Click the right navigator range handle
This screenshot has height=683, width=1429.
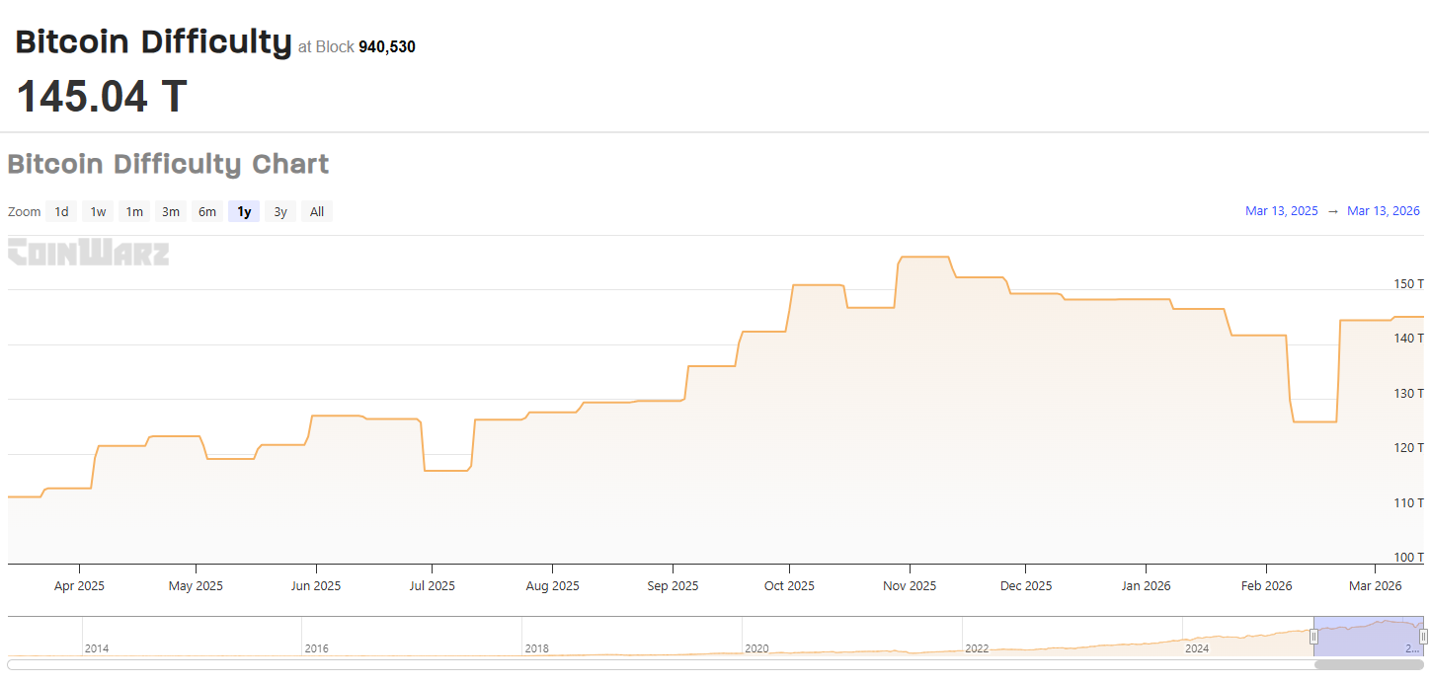tap(1423, 637)
